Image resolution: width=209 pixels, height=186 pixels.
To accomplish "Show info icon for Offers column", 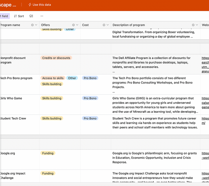I will (x=73, y=25).
